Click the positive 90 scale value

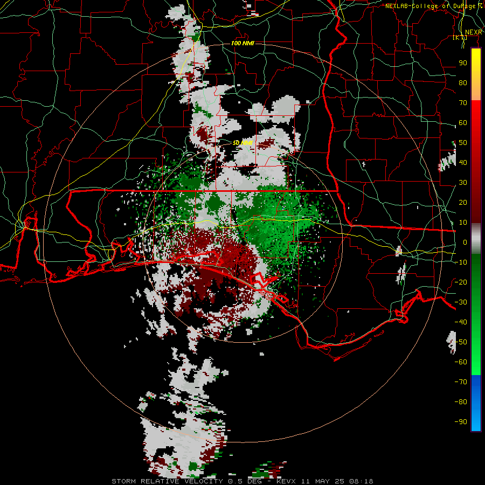click(463, 63)
